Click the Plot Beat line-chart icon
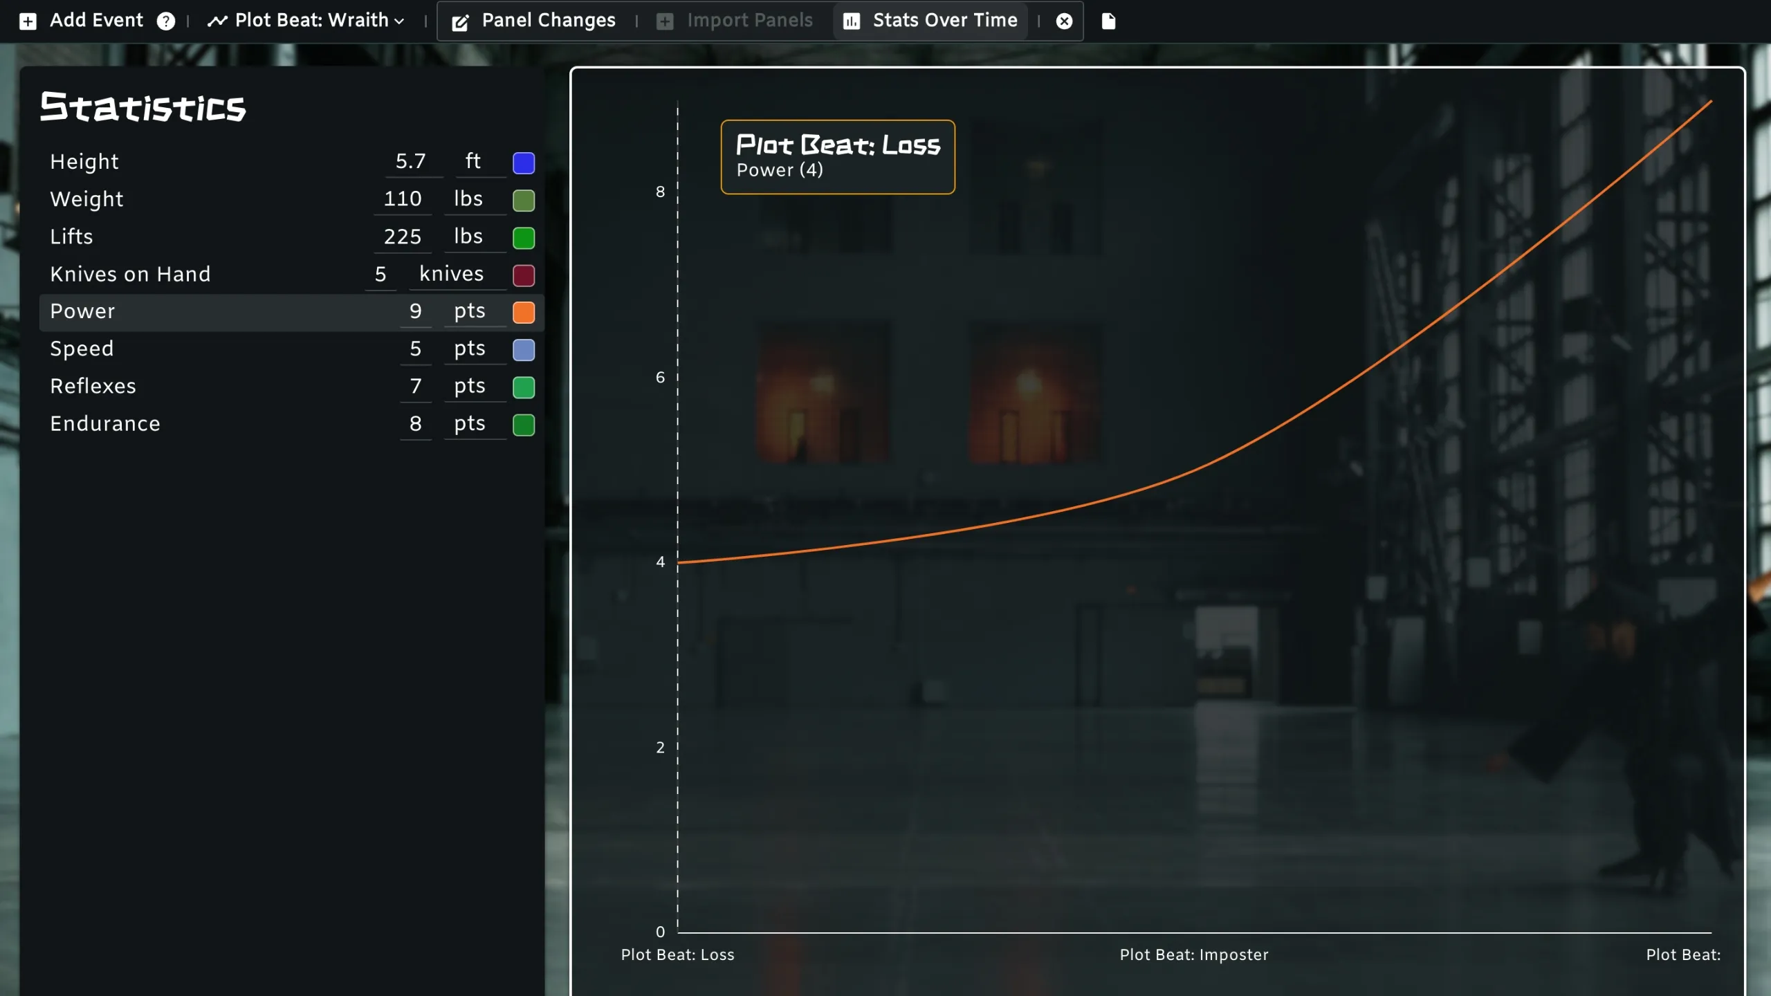 point(217,21)
